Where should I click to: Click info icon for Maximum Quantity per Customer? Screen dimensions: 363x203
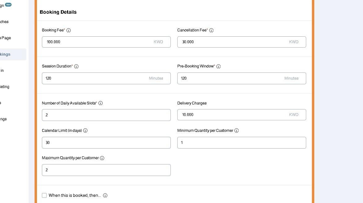point(102,158)
